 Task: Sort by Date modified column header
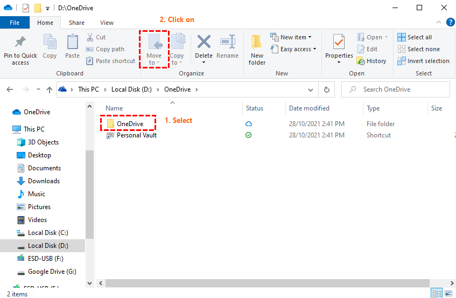tap(309, 108)
